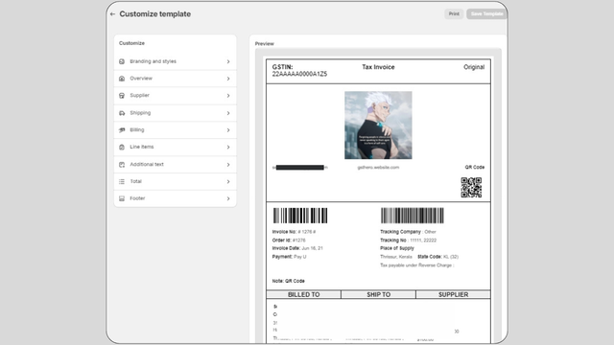Click the Billing icon
Viewport: 614px width, 345px height.
pos(122,130)
